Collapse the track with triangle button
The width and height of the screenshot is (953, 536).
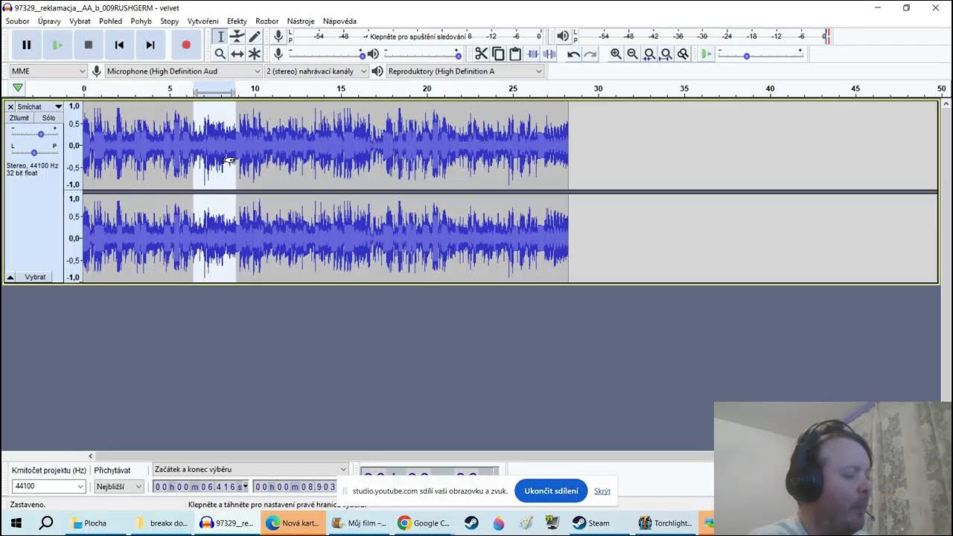(x=10, y=277)
